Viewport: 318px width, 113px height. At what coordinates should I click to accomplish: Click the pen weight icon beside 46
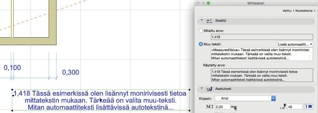tap(283, 106)
